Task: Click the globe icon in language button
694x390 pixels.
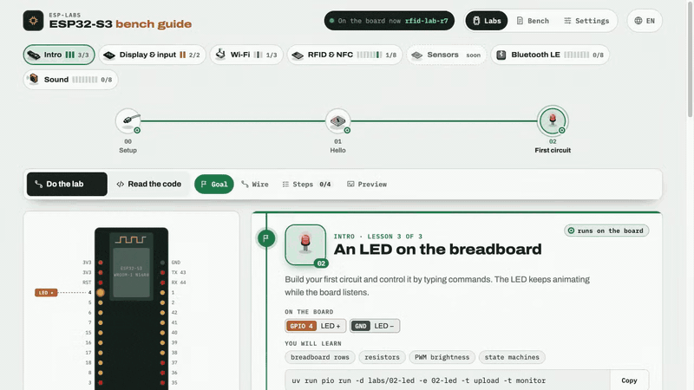Action: (638, 21)
